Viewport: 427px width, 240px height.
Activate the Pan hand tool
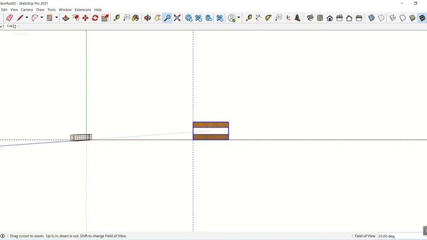[157, 18]
